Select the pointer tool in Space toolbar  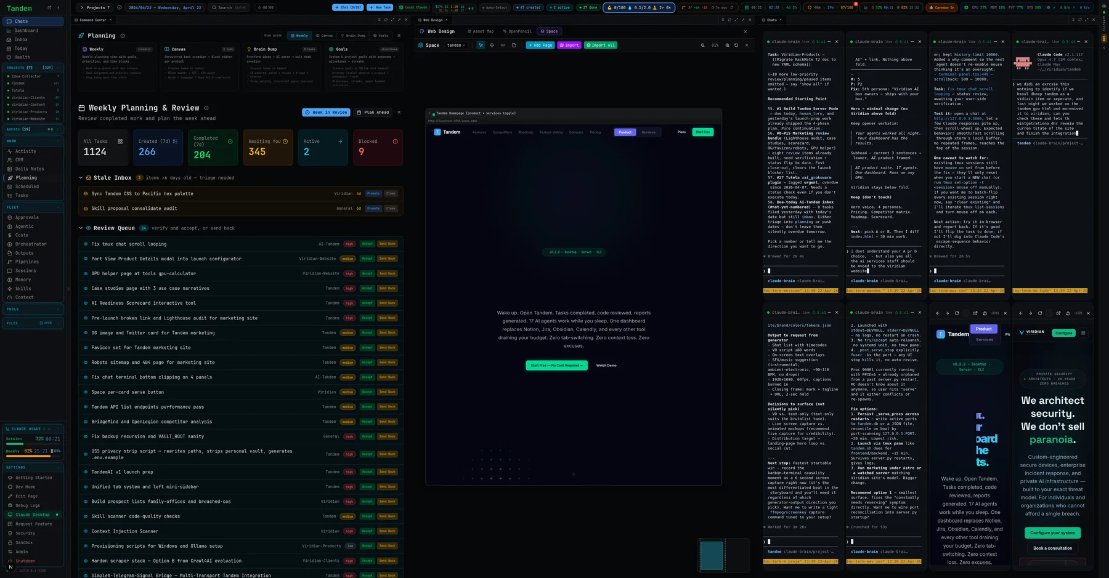click(x=481, y=45)
